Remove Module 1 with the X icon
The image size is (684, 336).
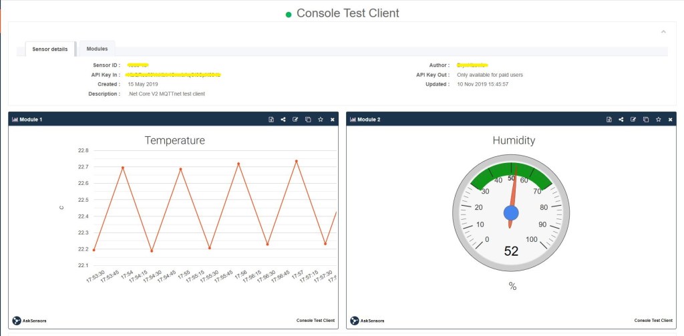[x=332, y=120]
